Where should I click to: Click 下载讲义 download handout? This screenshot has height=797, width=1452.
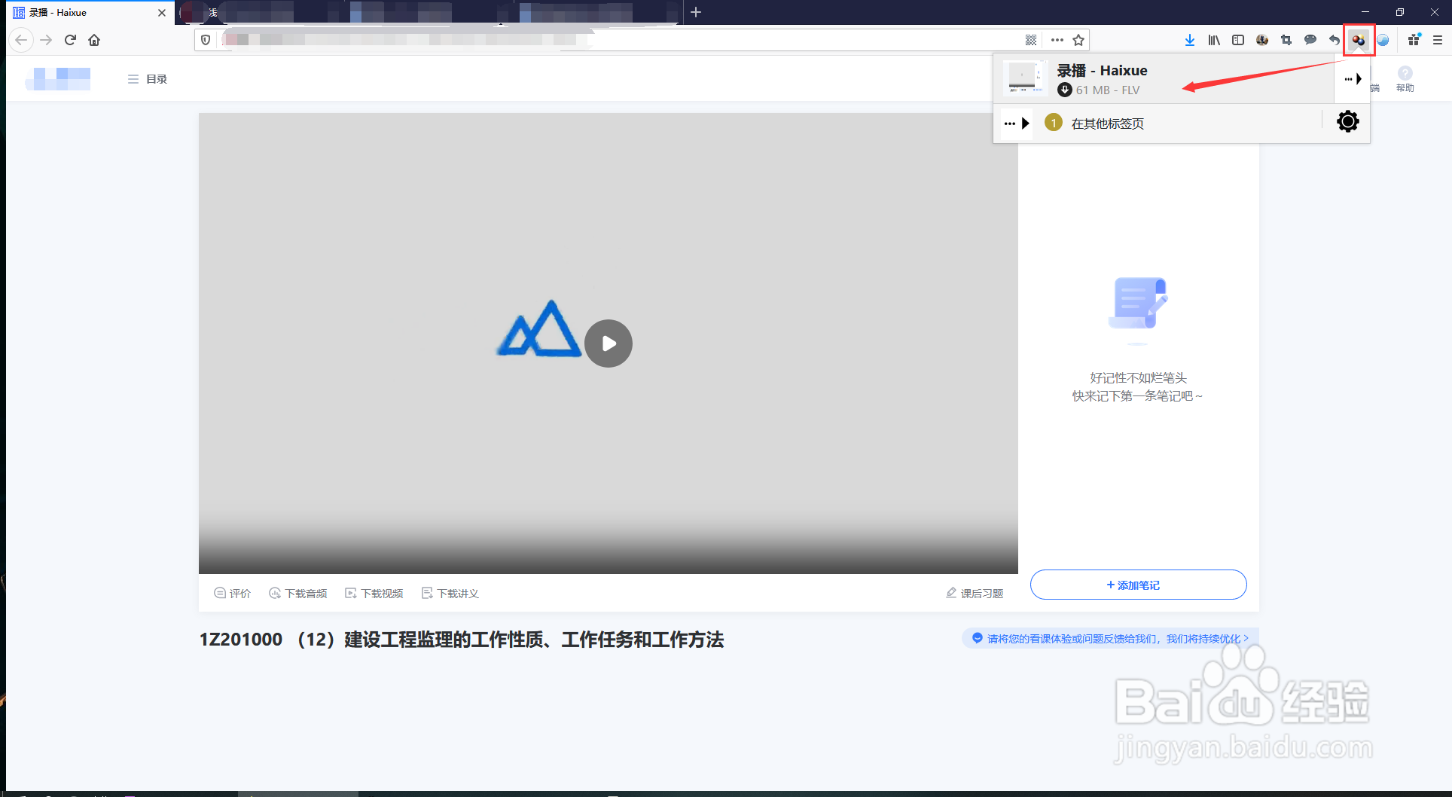[450, 594]
